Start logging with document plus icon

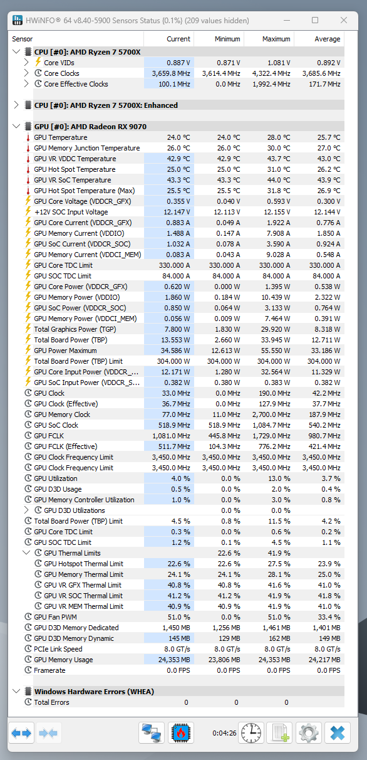tap(279, 732)
